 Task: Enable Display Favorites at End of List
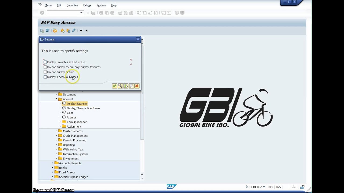pos(45,62)
